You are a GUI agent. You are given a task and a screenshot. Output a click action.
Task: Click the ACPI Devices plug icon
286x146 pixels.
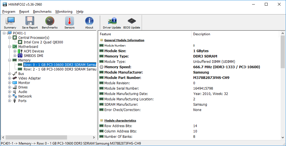click(20, 51)
